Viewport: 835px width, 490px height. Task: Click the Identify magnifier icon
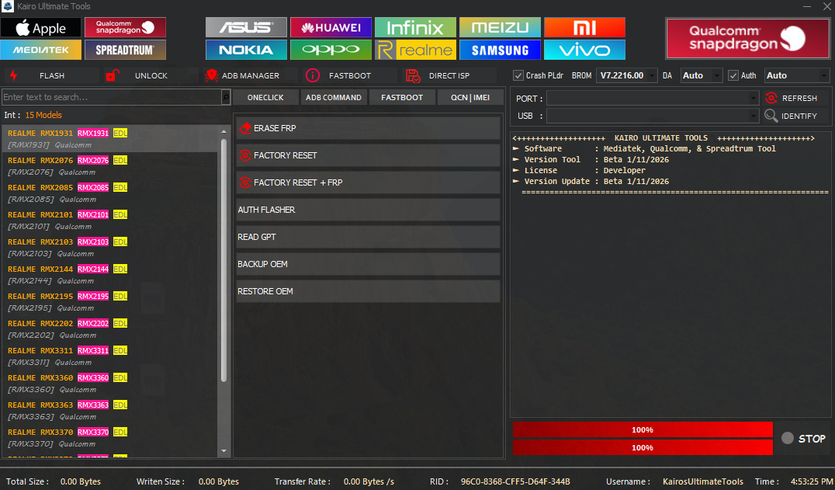[771, 116]
